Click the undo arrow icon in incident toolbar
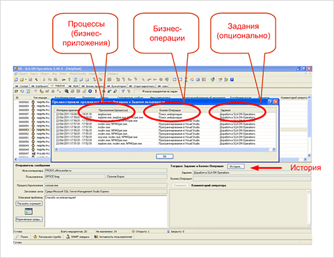Screen dimensions: 334x258 coord(35,92)
